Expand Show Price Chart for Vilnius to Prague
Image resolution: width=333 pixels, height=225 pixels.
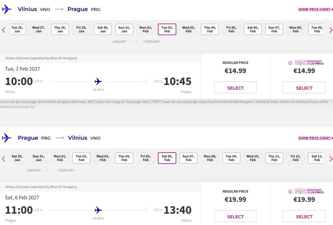(x=315, y=9)
